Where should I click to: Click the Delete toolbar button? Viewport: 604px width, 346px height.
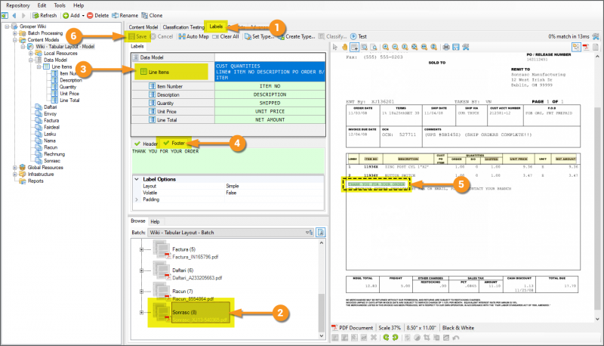pyautogui.click(x=97, y=15)
